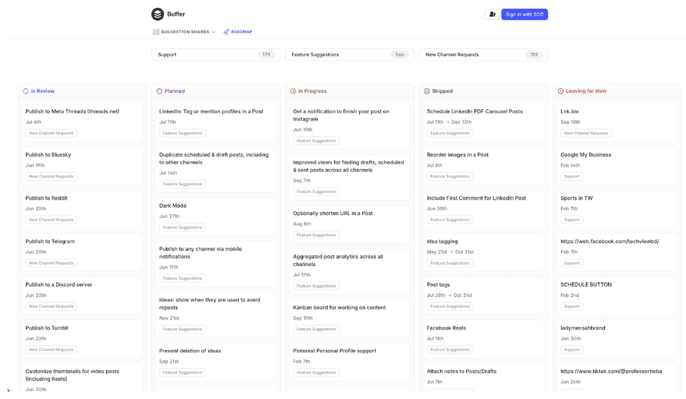Click the In Progress column status icon
686x399 pixels.
pos(293,91)
